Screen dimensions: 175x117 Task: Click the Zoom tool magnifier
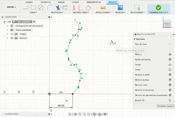[84, 114]
